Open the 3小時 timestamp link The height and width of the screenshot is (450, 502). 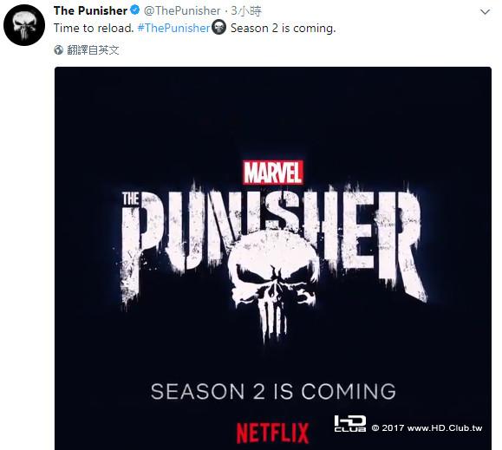tap(246, 11)
